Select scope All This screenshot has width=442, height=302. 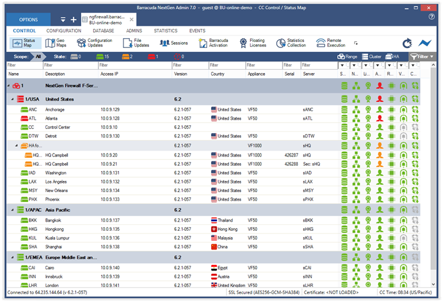(x=38, y=57)
